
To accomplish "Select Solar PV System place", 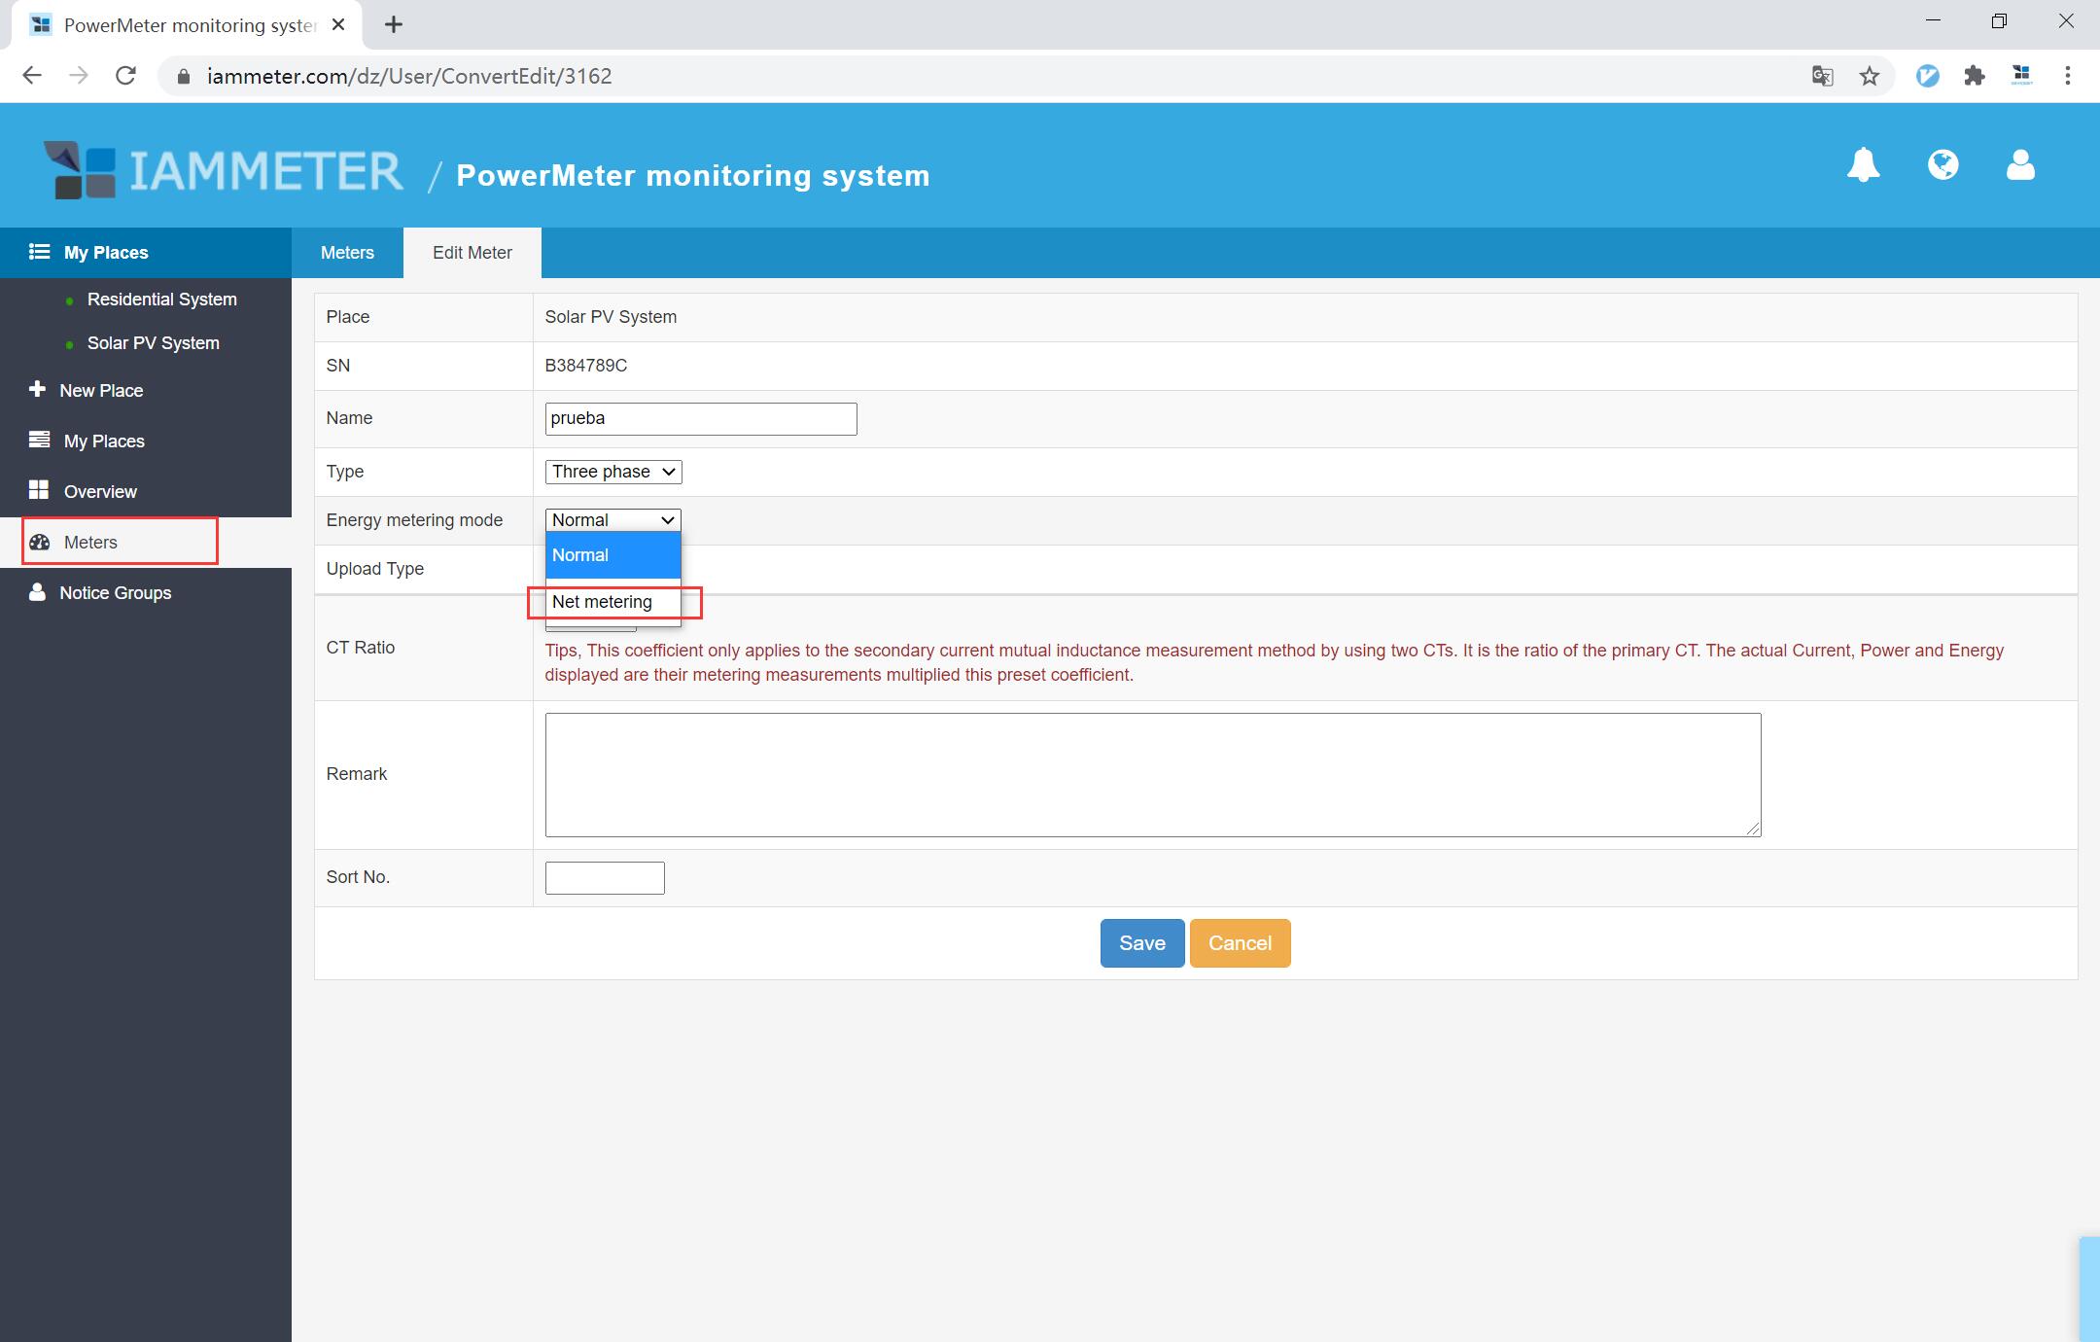I will [x=153, y=343].
